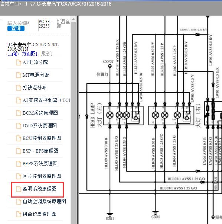Click the file icon beside BCM系统原理图
Viewport: 222px width, 224px height.
click(19, 113)
